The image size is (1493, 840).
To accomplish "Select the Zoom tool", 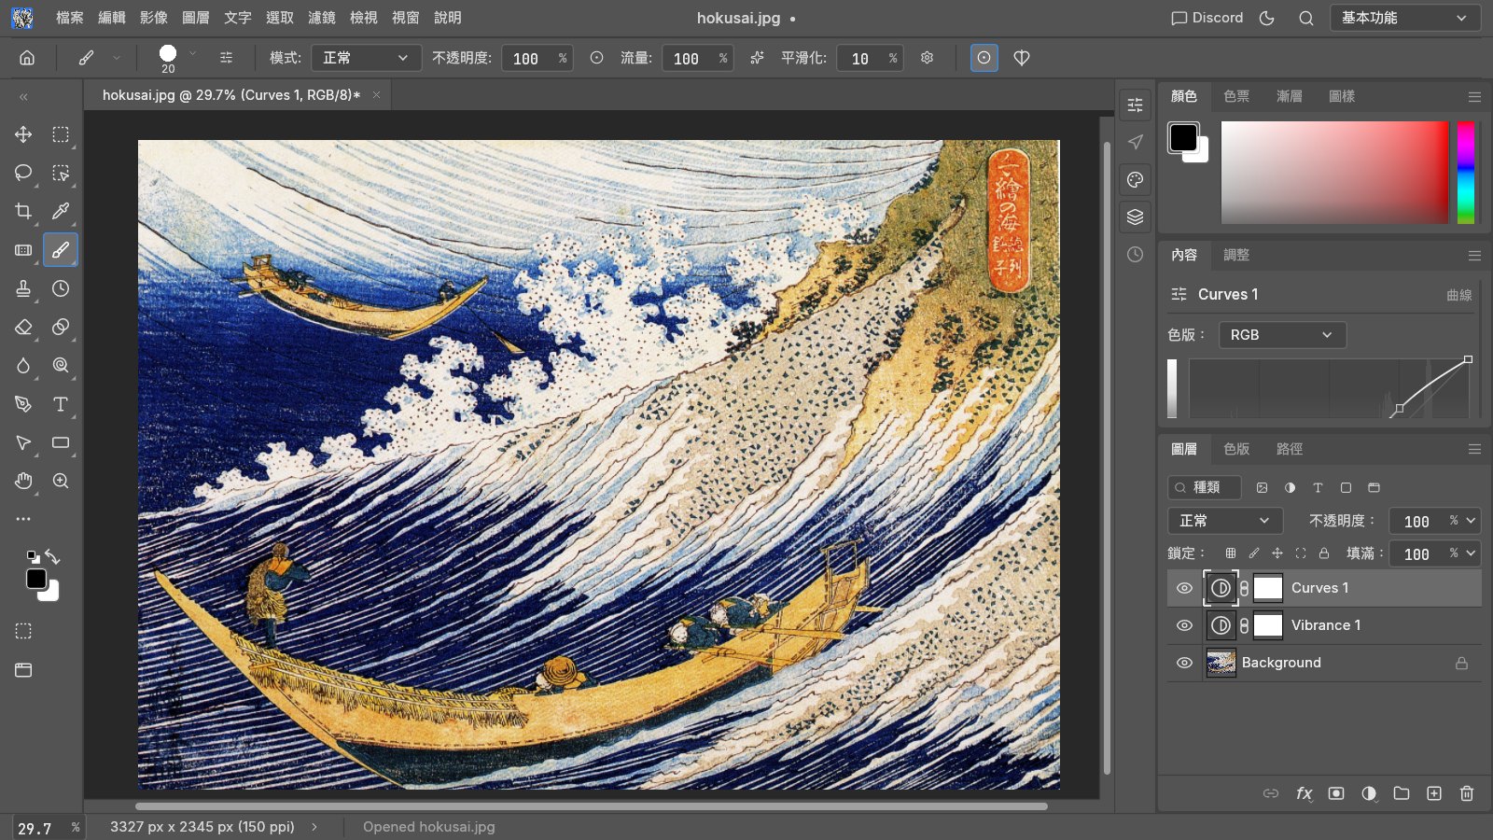I will point(61,481).
